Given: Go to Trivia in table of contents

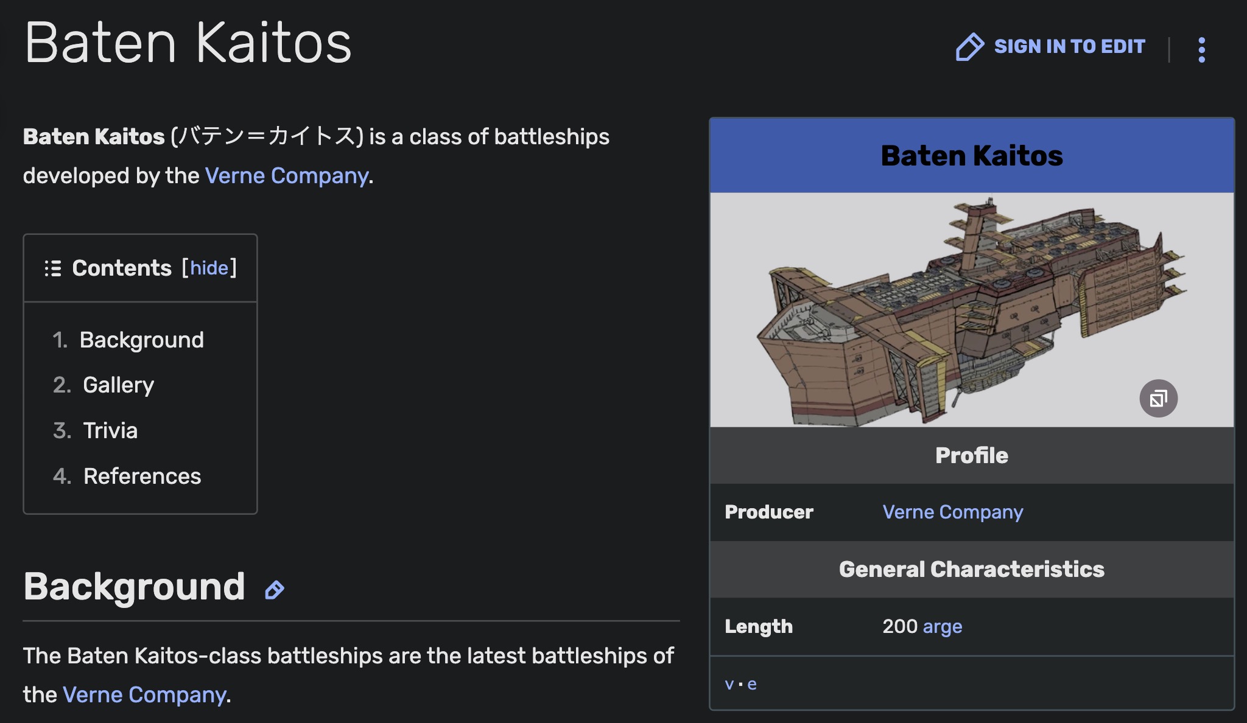Looking at the screenshot, I should click(x=110, y=430).
